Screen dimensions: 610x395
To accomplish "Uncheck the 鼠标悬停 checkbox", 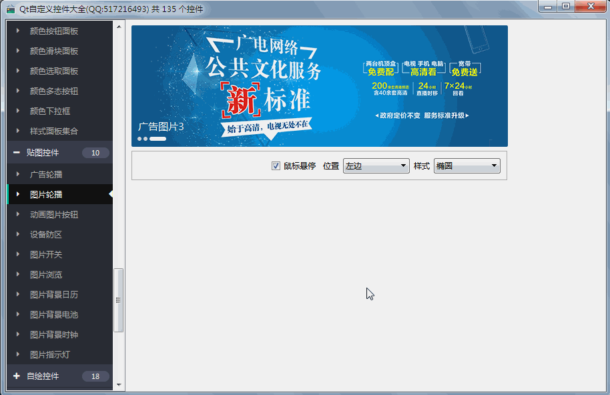I will [x=276, y=166].
